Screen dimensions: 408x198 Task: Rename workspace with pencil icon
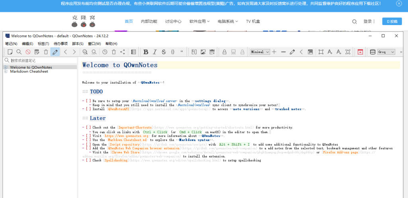[292, 52]
